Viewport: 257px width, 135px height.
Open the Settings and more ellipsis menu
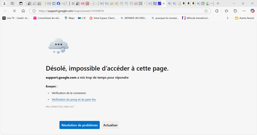[x=244, y=11]
